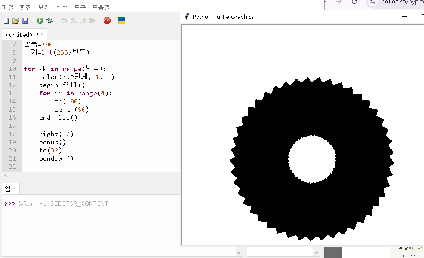Click the turtle window feather icon
The height and width of the screenshot is (258, 424).
tap(187, 16)
